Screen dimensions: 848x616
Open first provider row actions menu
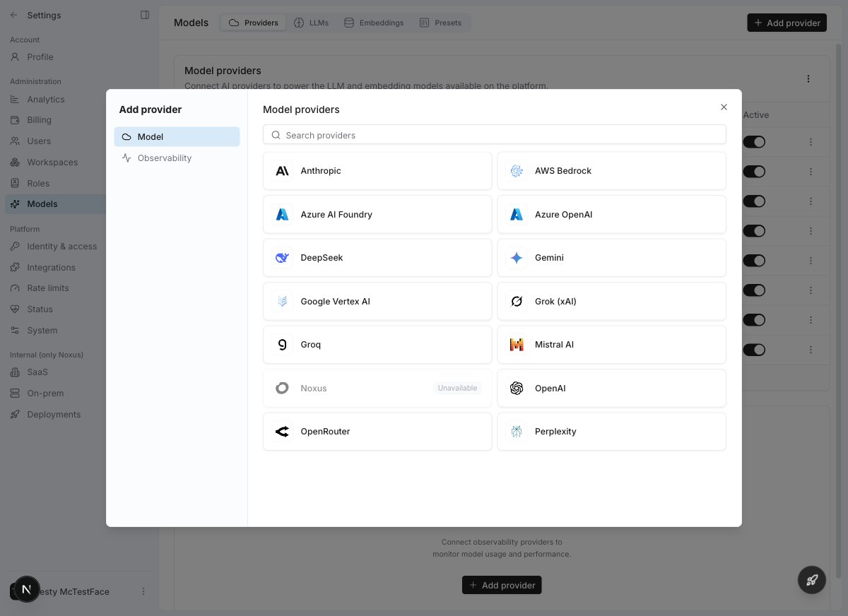coord(811,142)
